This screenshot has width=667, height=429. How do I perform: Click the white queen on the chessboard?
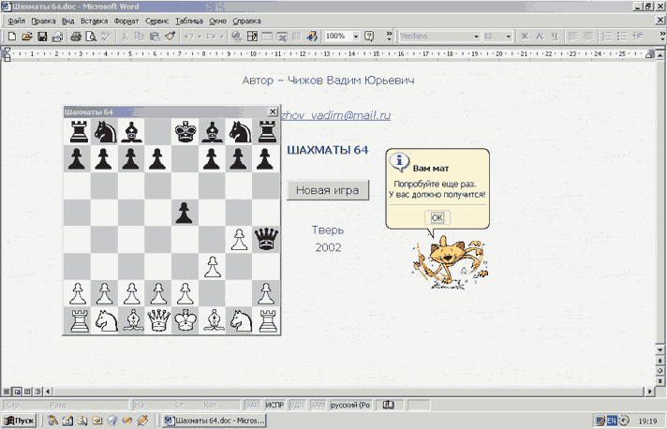158,320
